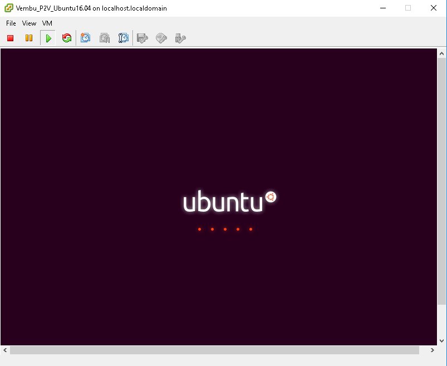Suspend the VM with the pause button
The height and width of the screenshot is (366, 447).
29,38
